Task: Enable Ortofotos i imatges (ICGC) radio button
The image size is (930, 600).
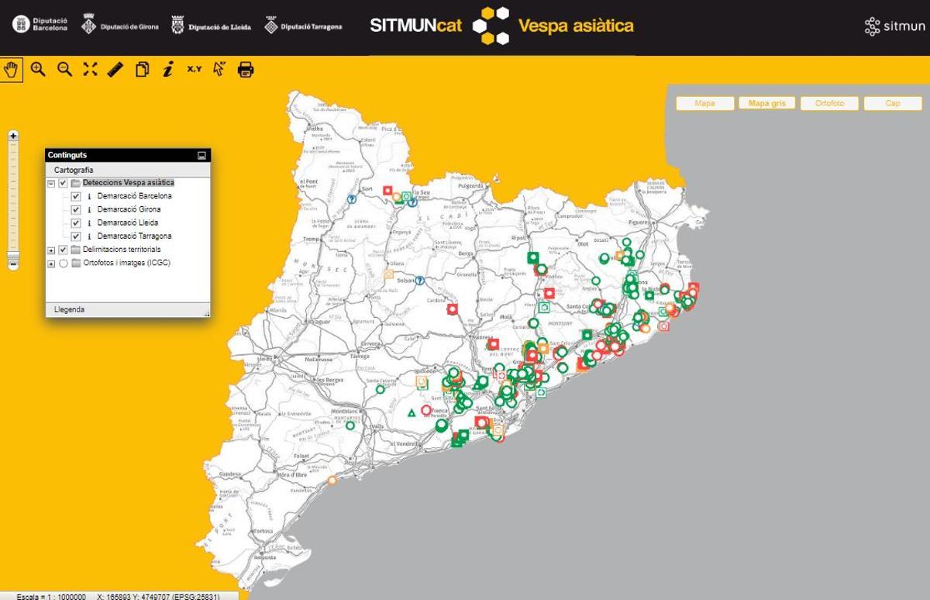Action: point(62,262)
